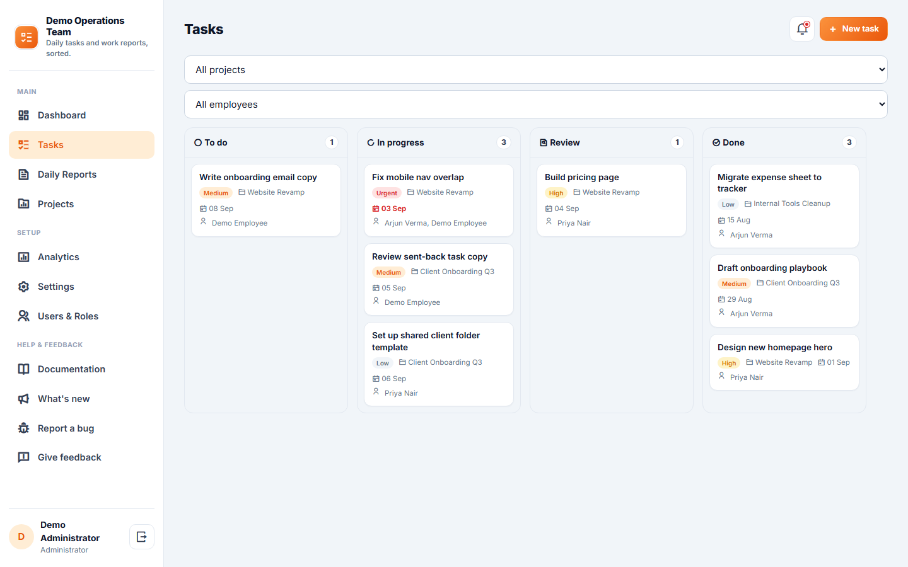This screenshot has width=908, height=567.
Task: Open the All projects dropdown
Action: tap(535, 70)
